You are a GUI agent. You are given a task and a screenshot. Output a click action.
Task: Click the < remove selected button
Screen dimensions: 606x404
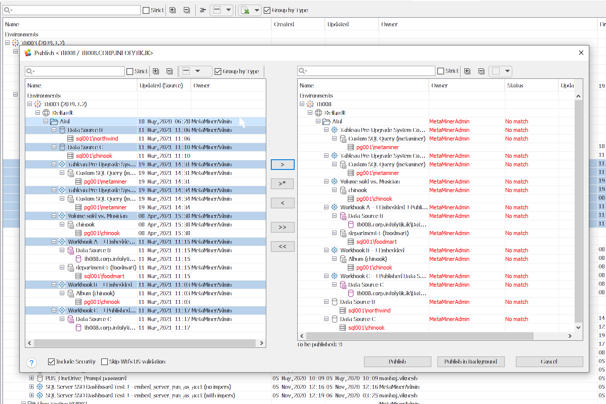click(x=282, y=203)
